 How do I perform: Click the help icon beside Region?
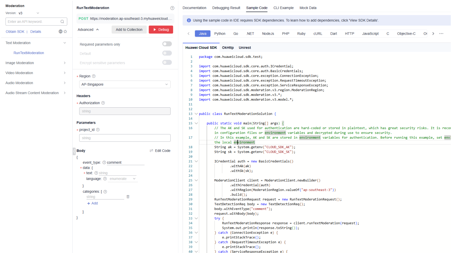[94, 76]
